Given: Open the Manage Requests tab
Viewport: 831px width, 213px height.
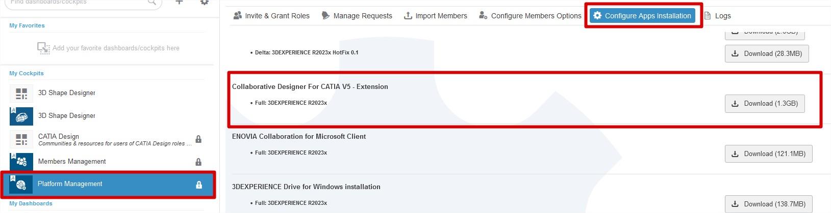Looking at the screenshot, I should pos(357,16).
